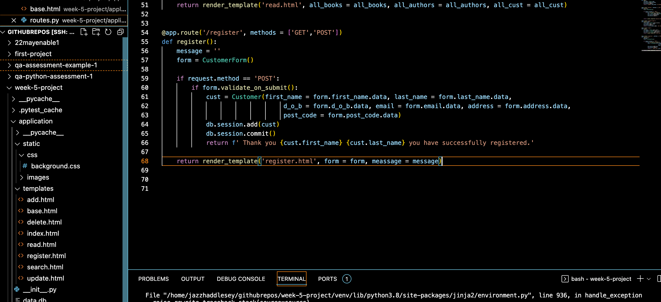Open delete.html in the explorer
This screenshot has height=302, width=661.
[44, 222]
